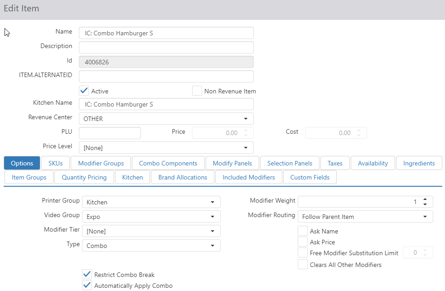
Task: Open the Modifier Groups tab
Action: [x=101, y=163]
